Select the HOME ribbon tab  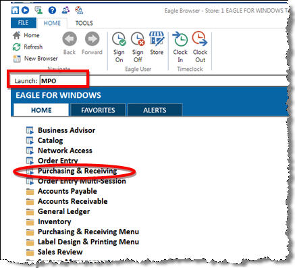(x=52, y=23)
